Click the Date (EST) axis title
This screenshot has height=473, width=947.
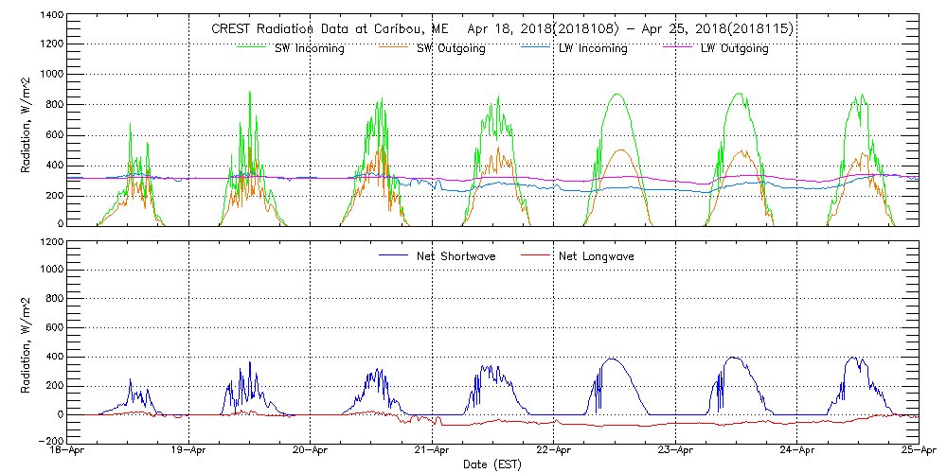493,464
